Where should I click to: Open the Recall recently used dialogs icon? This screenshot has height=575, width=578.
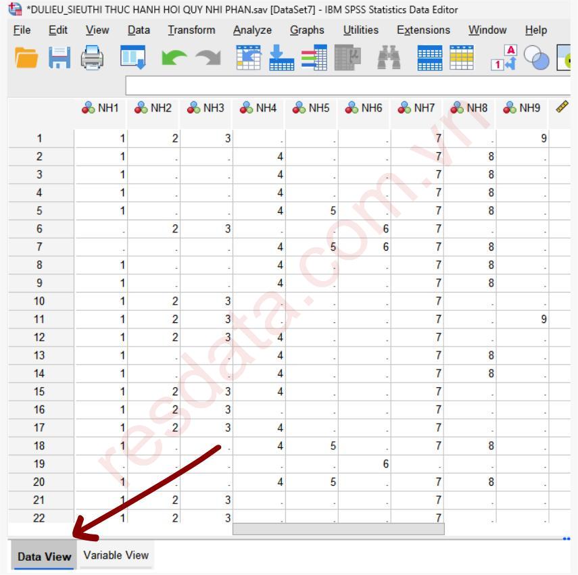132,59
